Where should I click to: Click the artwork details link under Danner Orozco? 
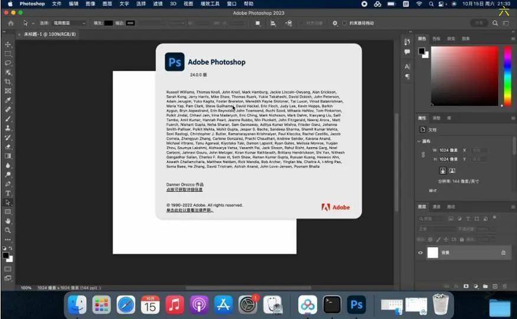(x=184, y=190)
